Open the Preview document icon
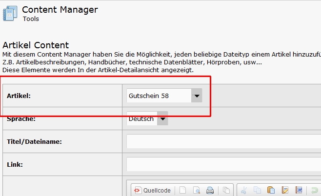 point(196,190)
